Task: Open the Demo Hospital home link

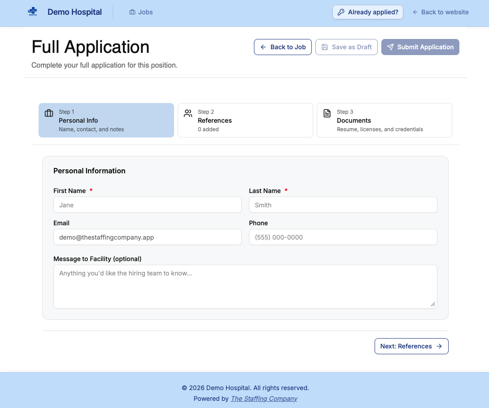Action: [x=74, y=12]
